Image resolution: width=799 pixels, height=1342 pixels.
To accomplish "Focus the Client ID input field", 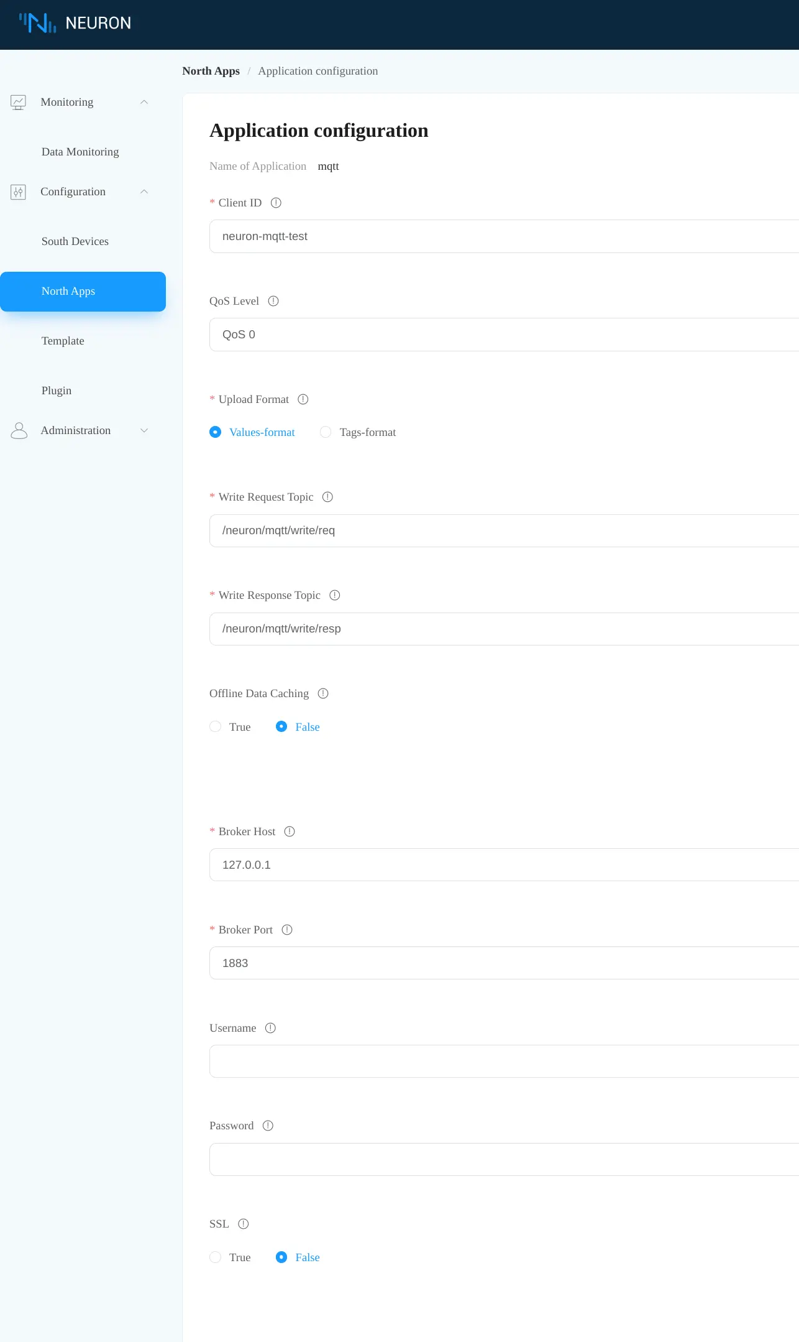I will (504, 236).
